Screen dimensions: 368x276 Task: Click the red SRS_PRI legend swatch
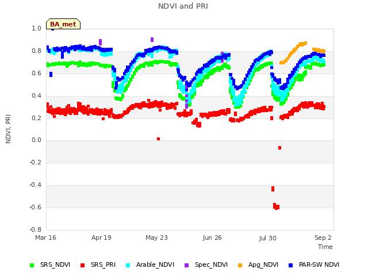(82, 265)
